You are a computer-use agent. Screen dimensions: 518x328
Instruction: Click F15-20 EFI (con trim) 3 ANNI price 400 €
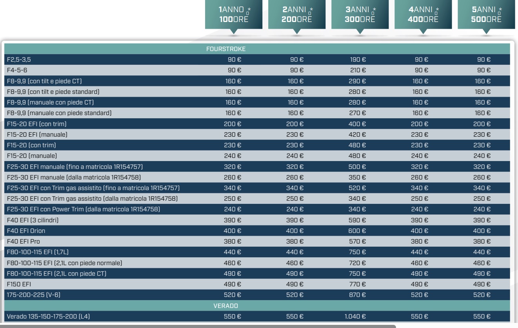pos(357,124)
